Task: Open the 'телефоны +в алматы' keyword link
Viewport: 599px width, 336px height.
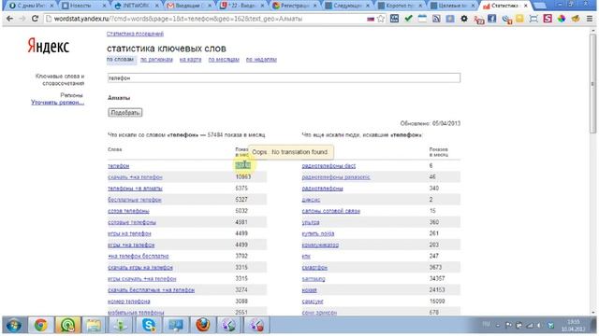Action: [x=135, y=189]
